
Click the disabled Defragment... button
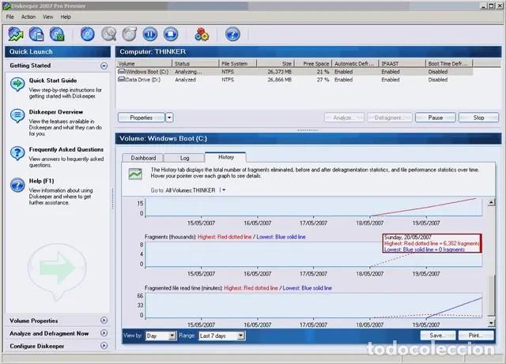(x=389, y=118)
